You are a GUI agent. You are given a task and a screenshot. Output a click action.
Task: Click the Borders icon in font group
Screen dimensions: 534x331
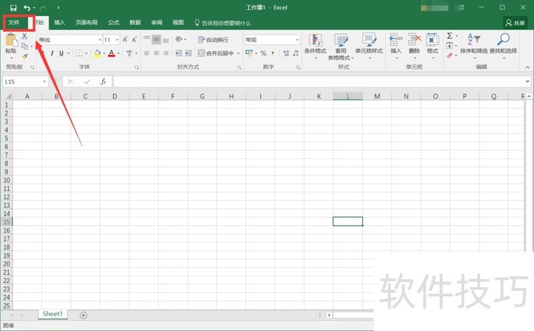click(79, 53)
